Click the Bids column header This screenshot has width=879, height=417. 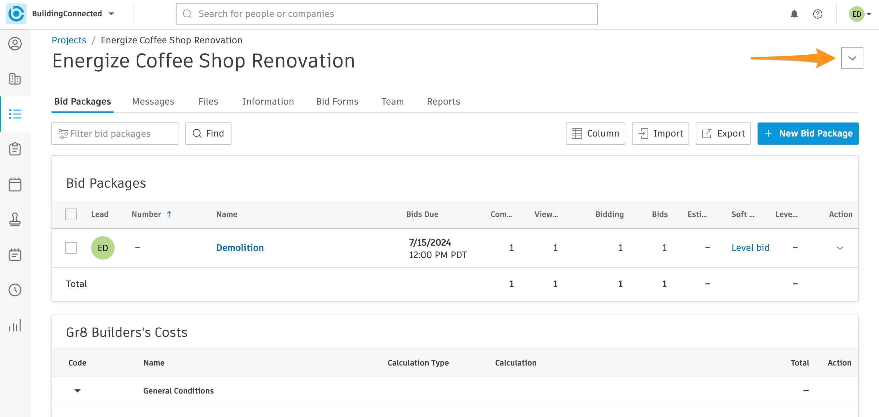click(x=660, y=214)
